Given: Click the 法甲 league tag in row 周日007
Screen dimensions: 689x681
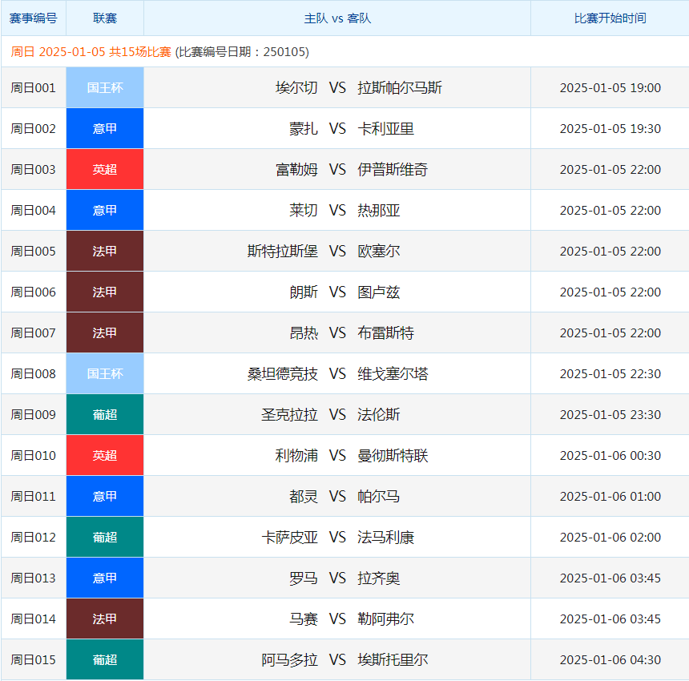Looking at the screenshot, I should [x=105, y=332].
